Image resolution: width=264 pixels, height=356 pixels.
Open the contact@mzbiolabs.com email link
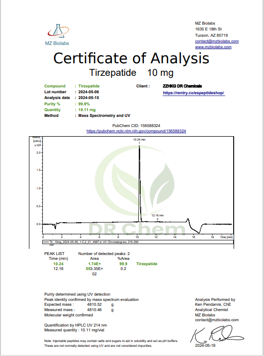(x=217, y=41)
